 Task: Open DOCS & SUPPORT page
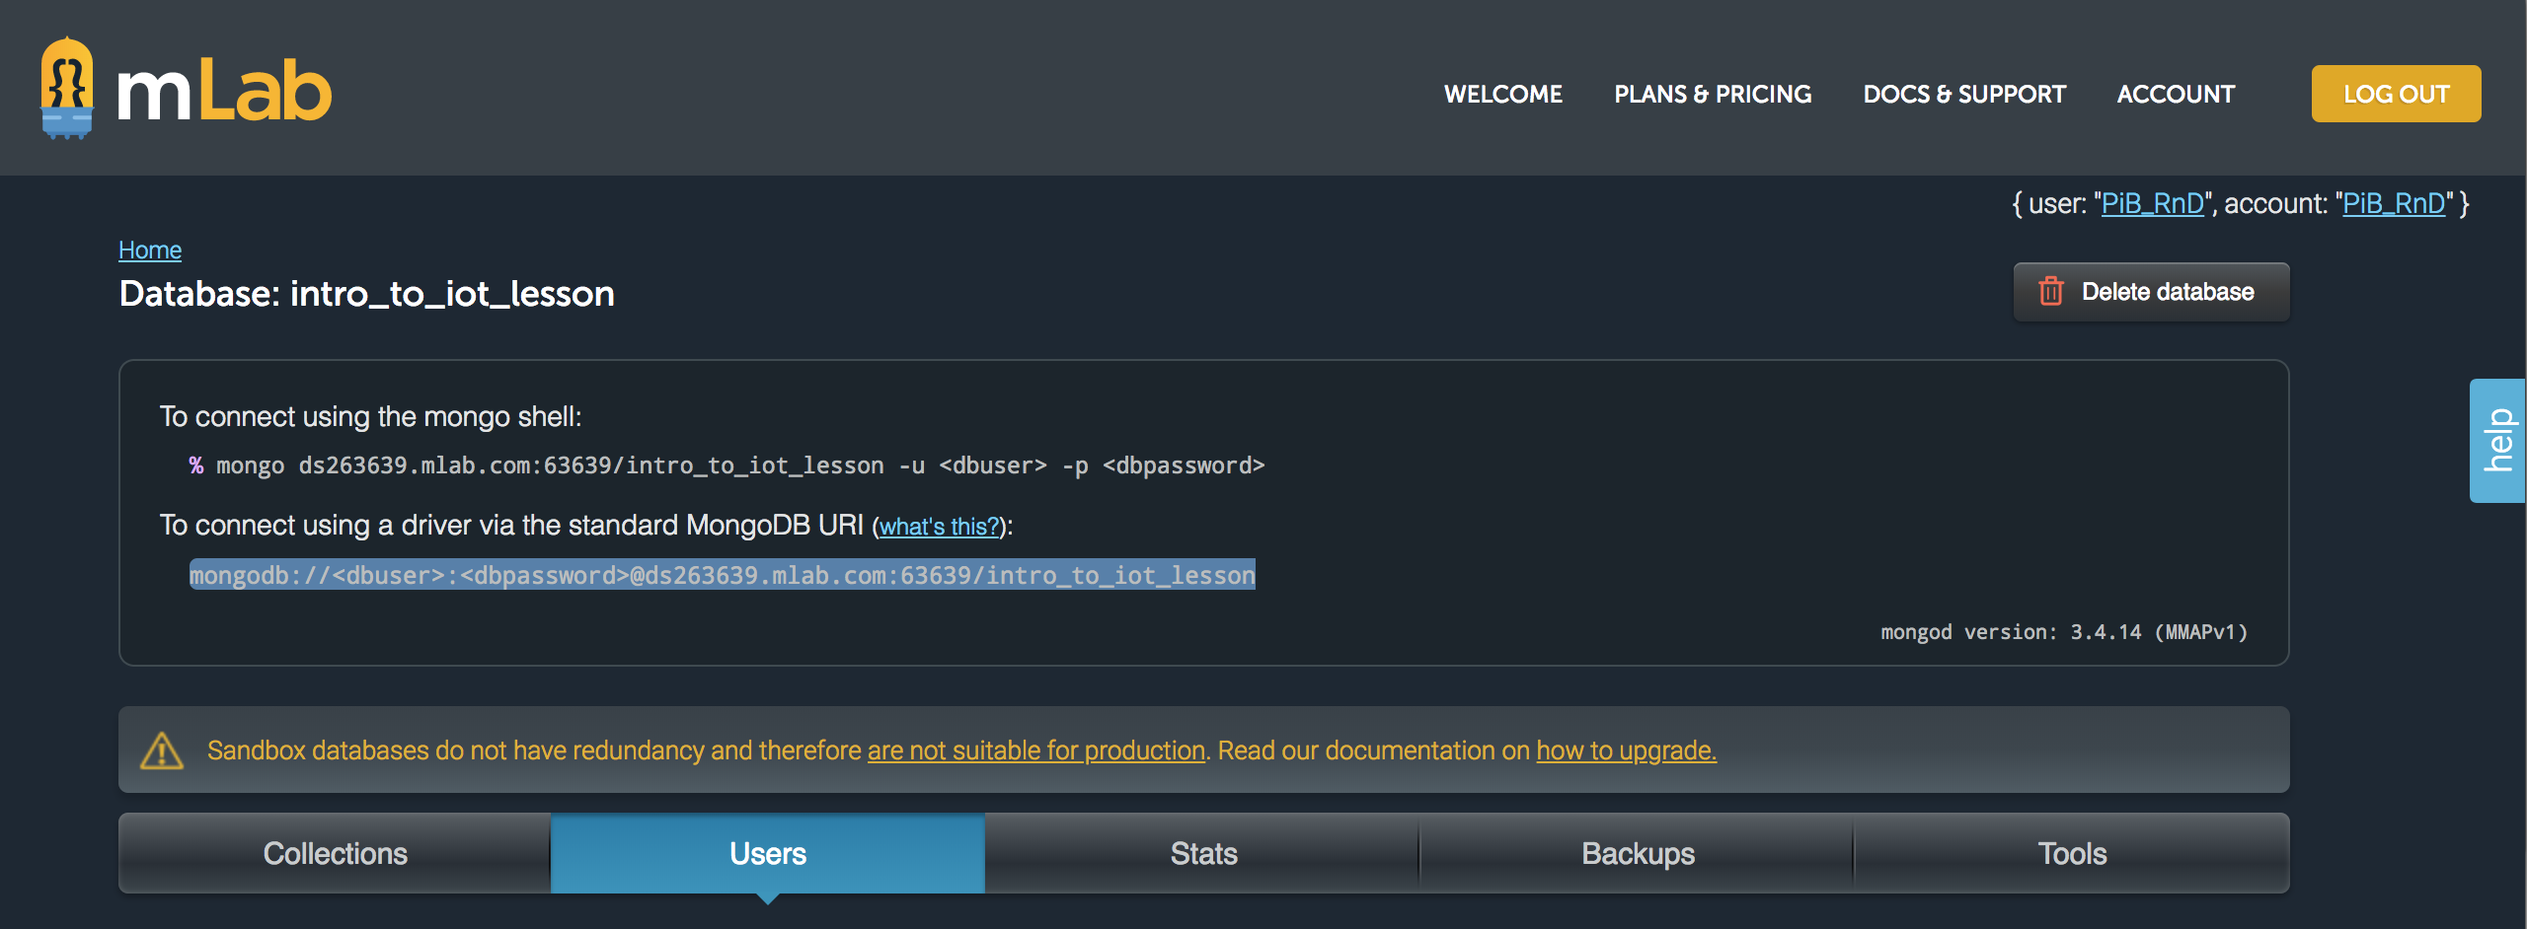(1964, 94)
